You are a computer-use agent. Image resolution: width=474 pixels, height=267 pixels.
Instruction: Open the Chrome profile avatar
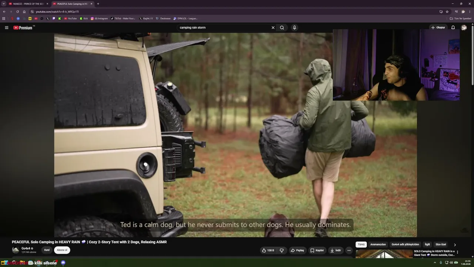[463, 11]
